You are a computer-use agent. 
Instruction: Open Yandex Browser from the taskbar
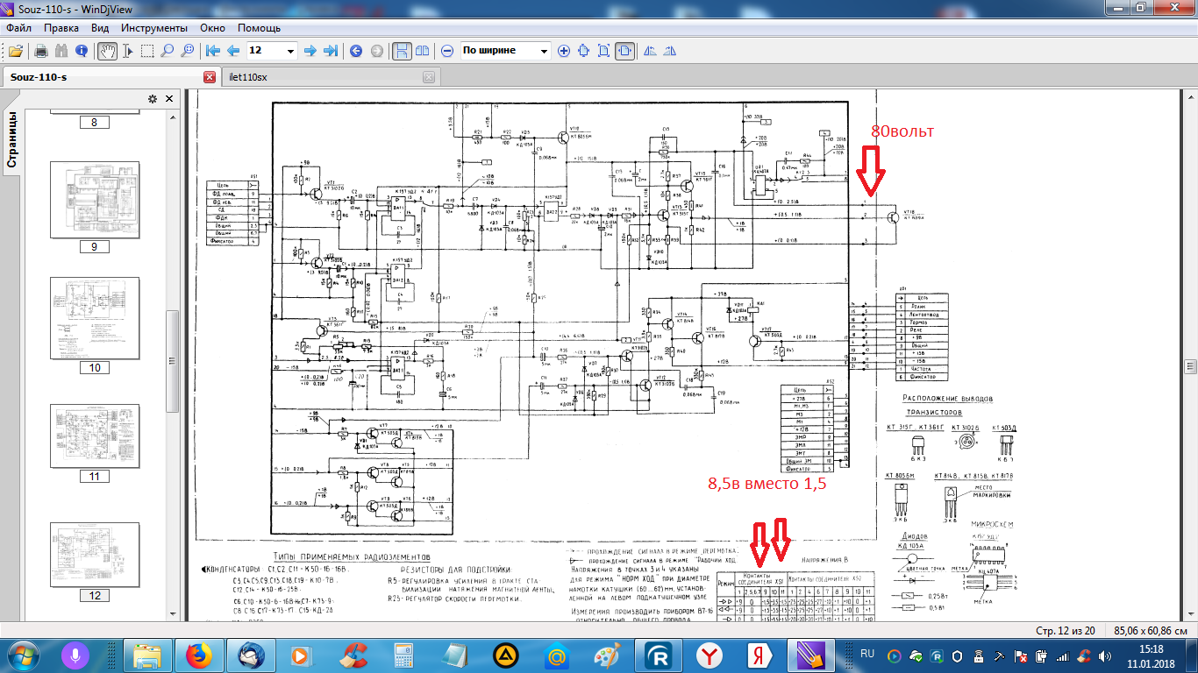point(710,655)
